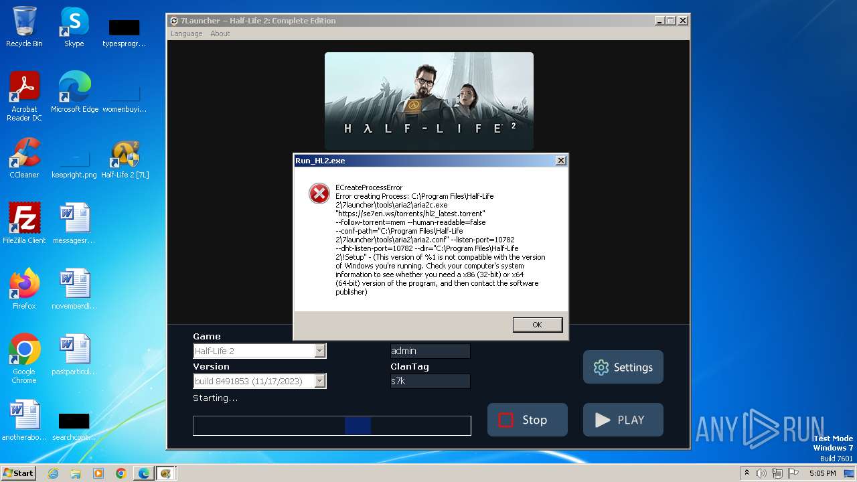Expand the Game dropdown list
Viewport: 857px width, 482px height.
[x=320, y=351]
